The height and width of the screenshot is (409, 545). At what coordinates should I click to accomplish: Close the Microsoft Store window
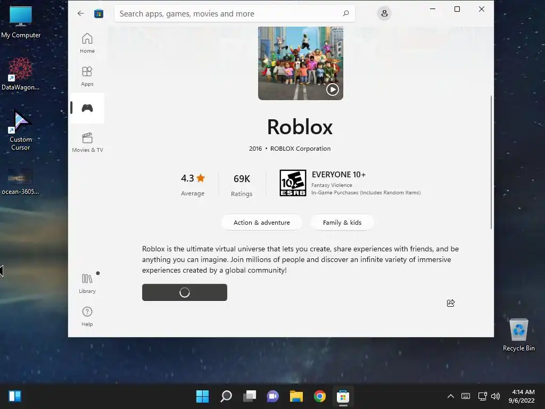pyautogui.click(x=481, y=9)
